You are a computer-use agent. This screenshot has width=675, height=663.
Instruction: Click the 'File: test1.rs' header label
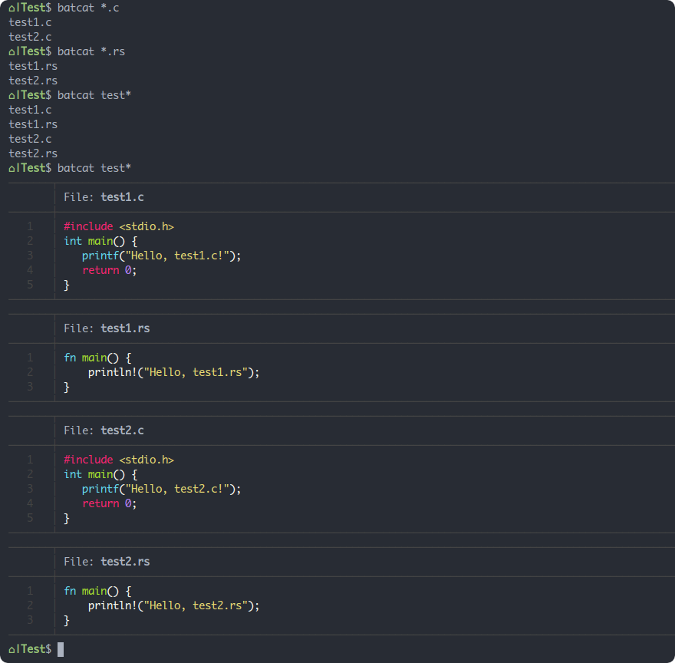106,328
